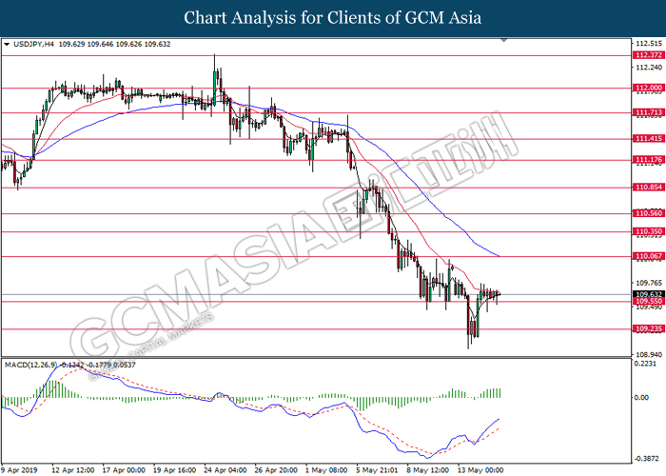Click the 17 Apr 00:00 time label

124,470
